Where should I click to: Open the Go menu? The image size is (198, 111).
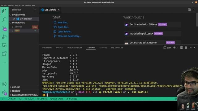click(x=19, y=6)
